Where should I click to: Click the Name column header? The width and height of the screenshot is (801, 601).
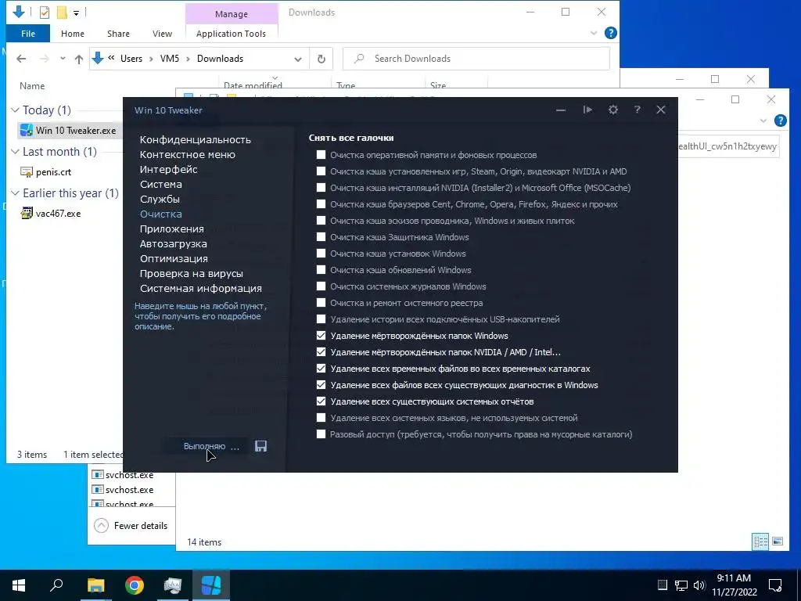pos(32,86)
